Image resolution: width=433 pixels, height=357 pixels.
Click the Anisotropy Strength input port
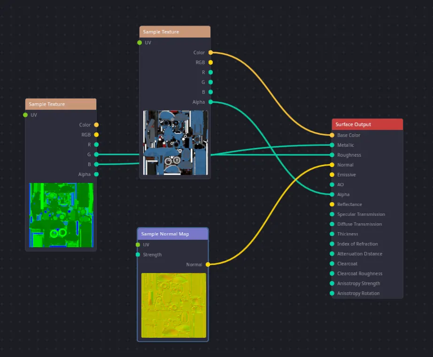(x=332, y=283)
